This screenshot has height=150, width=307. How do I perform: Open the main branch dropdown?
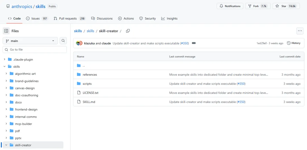[30, 41]
